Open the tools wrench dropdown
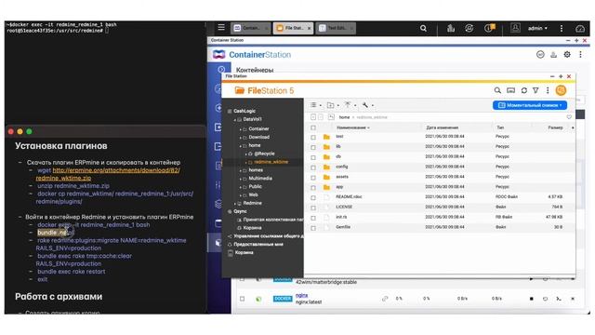The width and height of the screenshot is (595, 335). pos(367,105)
